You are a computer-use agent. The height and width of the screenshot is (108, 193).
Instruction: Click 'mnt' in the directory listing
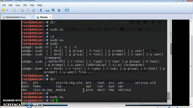(89, 83)
